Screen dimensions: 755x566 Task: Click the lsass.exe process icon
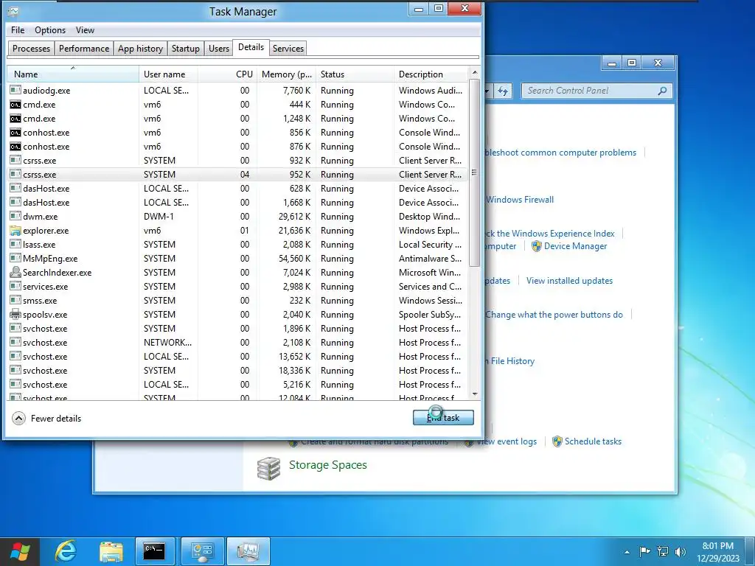click(15, 244)
